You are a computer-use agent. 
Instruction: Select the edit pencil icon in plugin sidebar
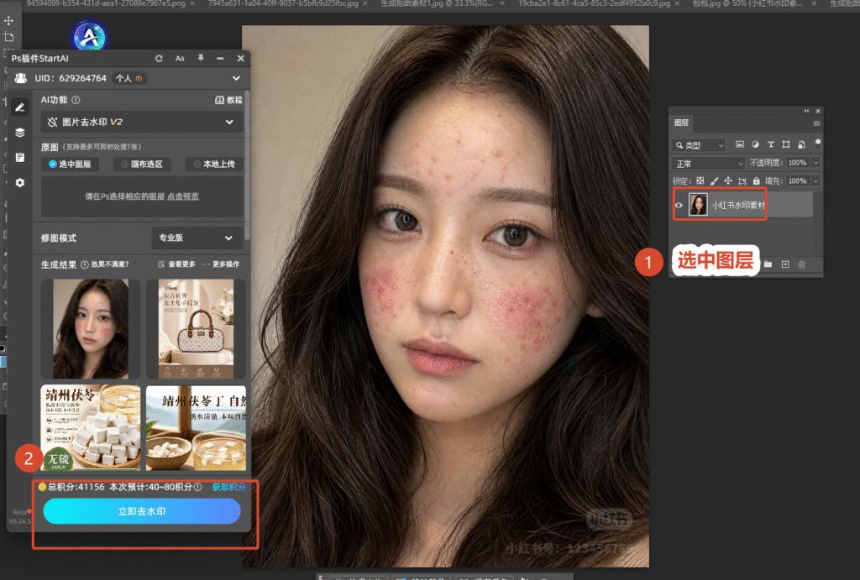20,107
